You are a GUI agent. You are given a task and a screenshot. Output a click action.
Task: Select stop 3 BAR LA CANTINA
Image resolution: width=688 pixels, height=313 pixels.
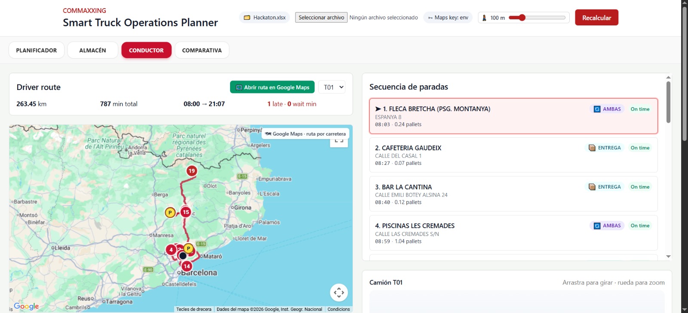tap(513, 194)
